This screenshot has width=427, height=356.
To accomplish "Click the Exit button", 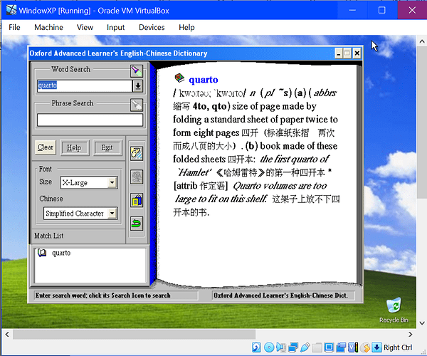I will 107,148.
